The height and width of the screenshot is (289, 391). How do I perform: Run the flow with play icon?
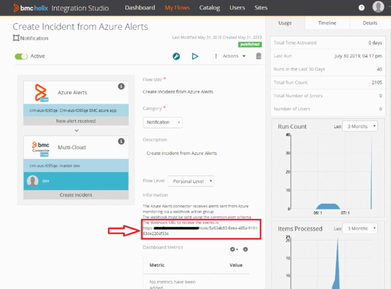[195, 56]
